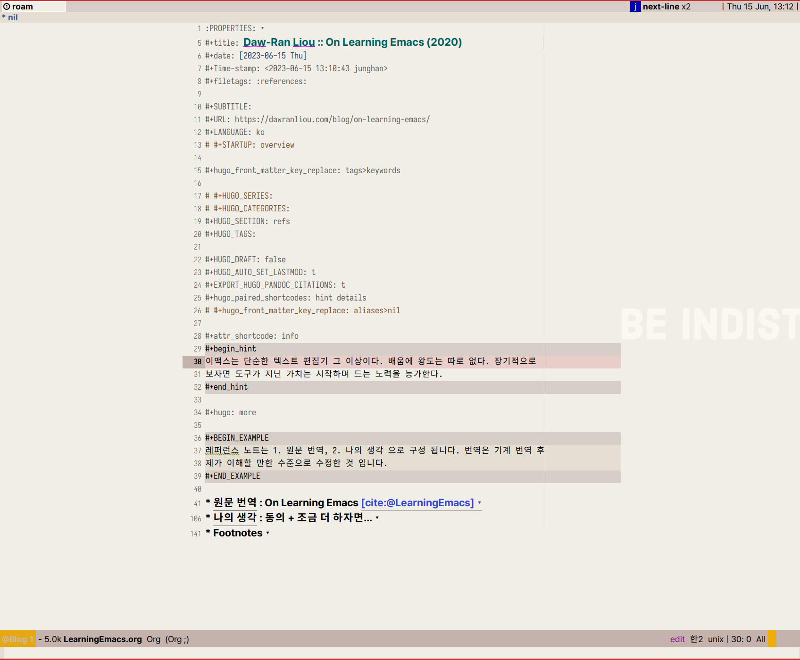Click the LearningEmacs.org buffer name
Image resolution: width=800 pixels, height=660 pixels.
tap(103, 639)
